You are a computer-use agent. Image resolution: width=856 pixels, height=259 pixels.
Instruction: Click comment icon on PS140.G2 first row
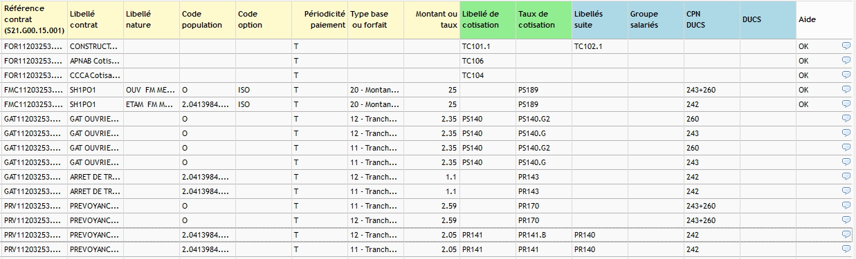(846, 118)
